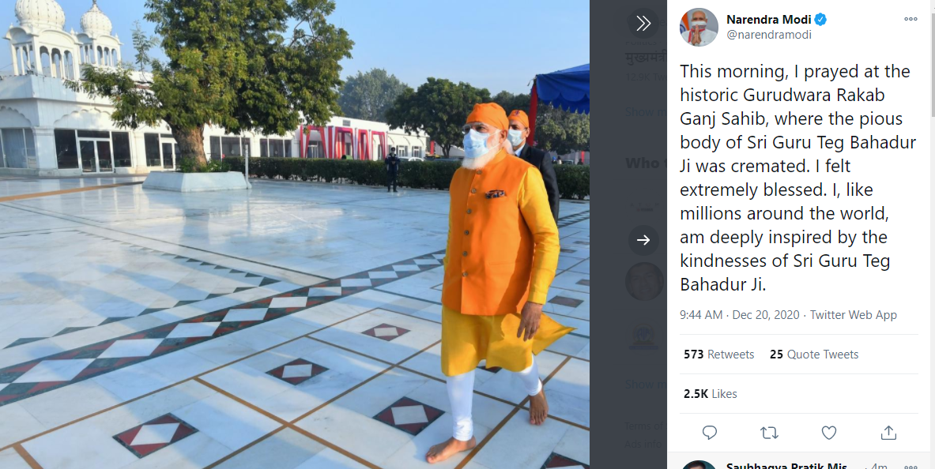This screenshot has width=935, height=469.
Task: Open the share tweet icon
Action: (888, 432)
